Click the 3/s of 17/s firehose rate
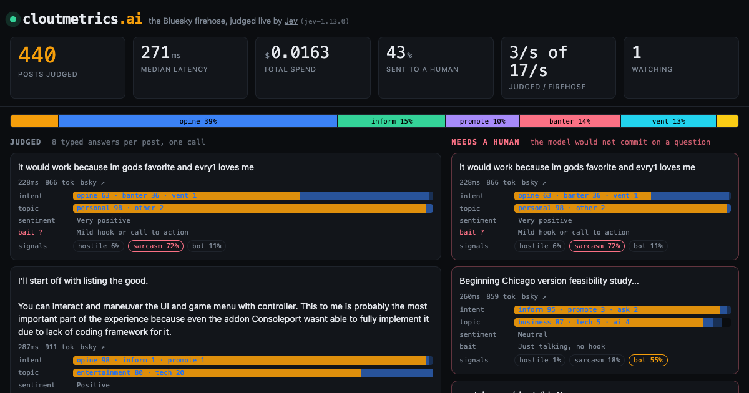The width and height of the screenshot is (749, 393). [x=538, y=61]
